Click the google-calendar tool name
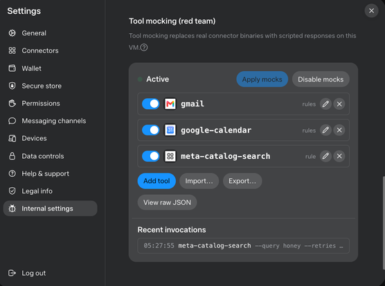 click(216, 130)
